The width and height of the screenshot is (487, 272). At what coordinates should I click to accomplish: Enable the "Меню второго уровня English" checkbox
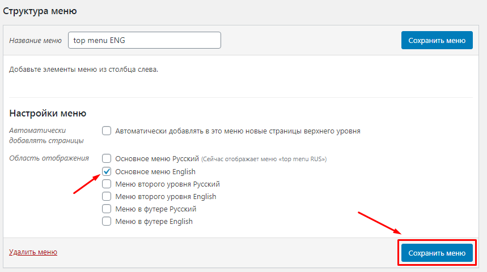pyautogui.click(x=106, y=196)
